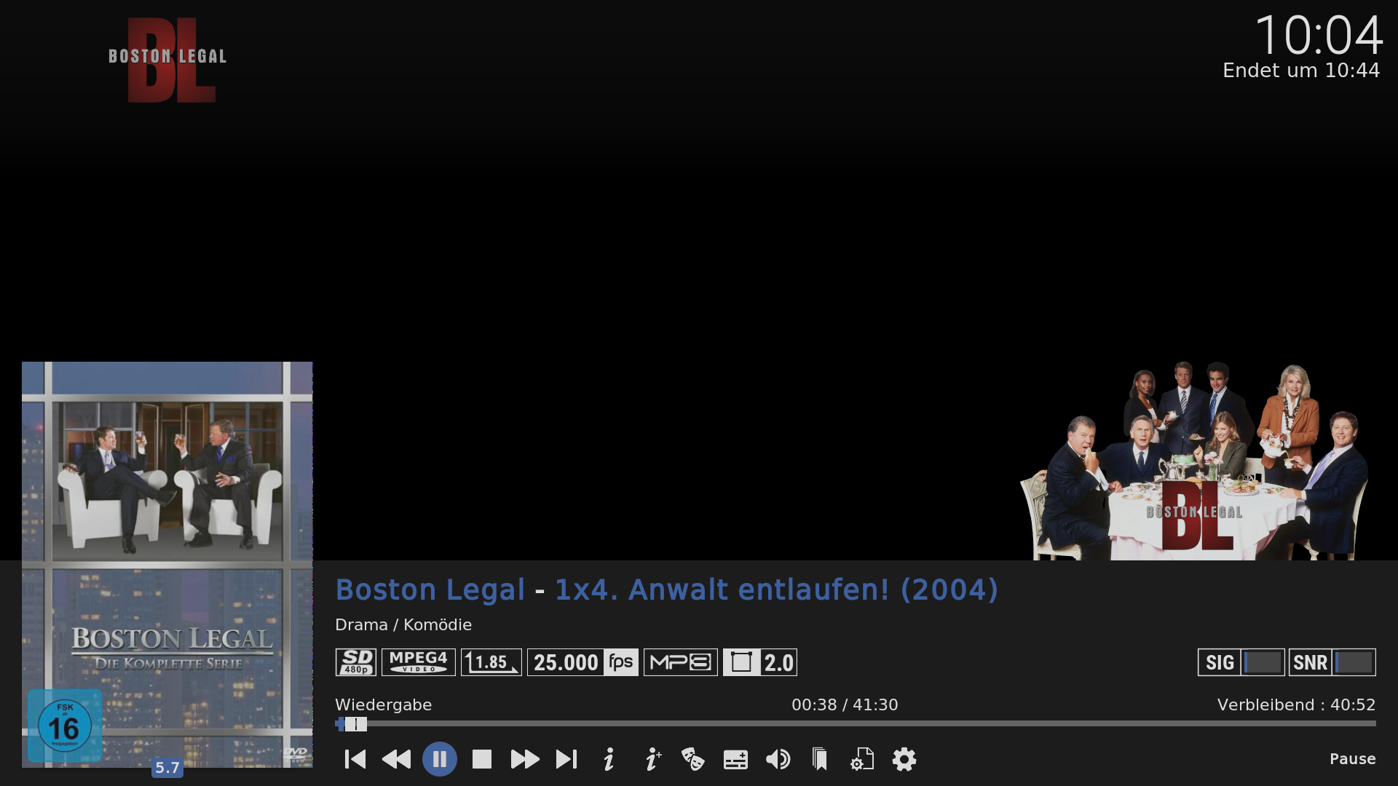Click the SIG signal strength indicator
Image resolution: width=1398 pixels, height=786 pixels.
(x=1241, y=662)
